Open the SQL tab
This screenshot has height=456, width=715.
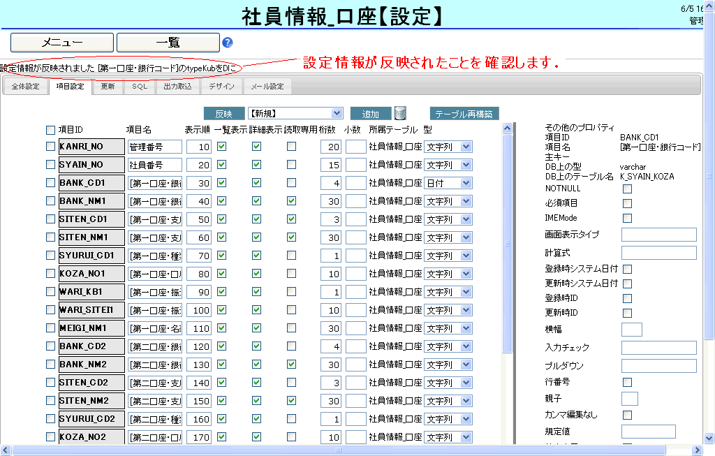pos(140,87)
